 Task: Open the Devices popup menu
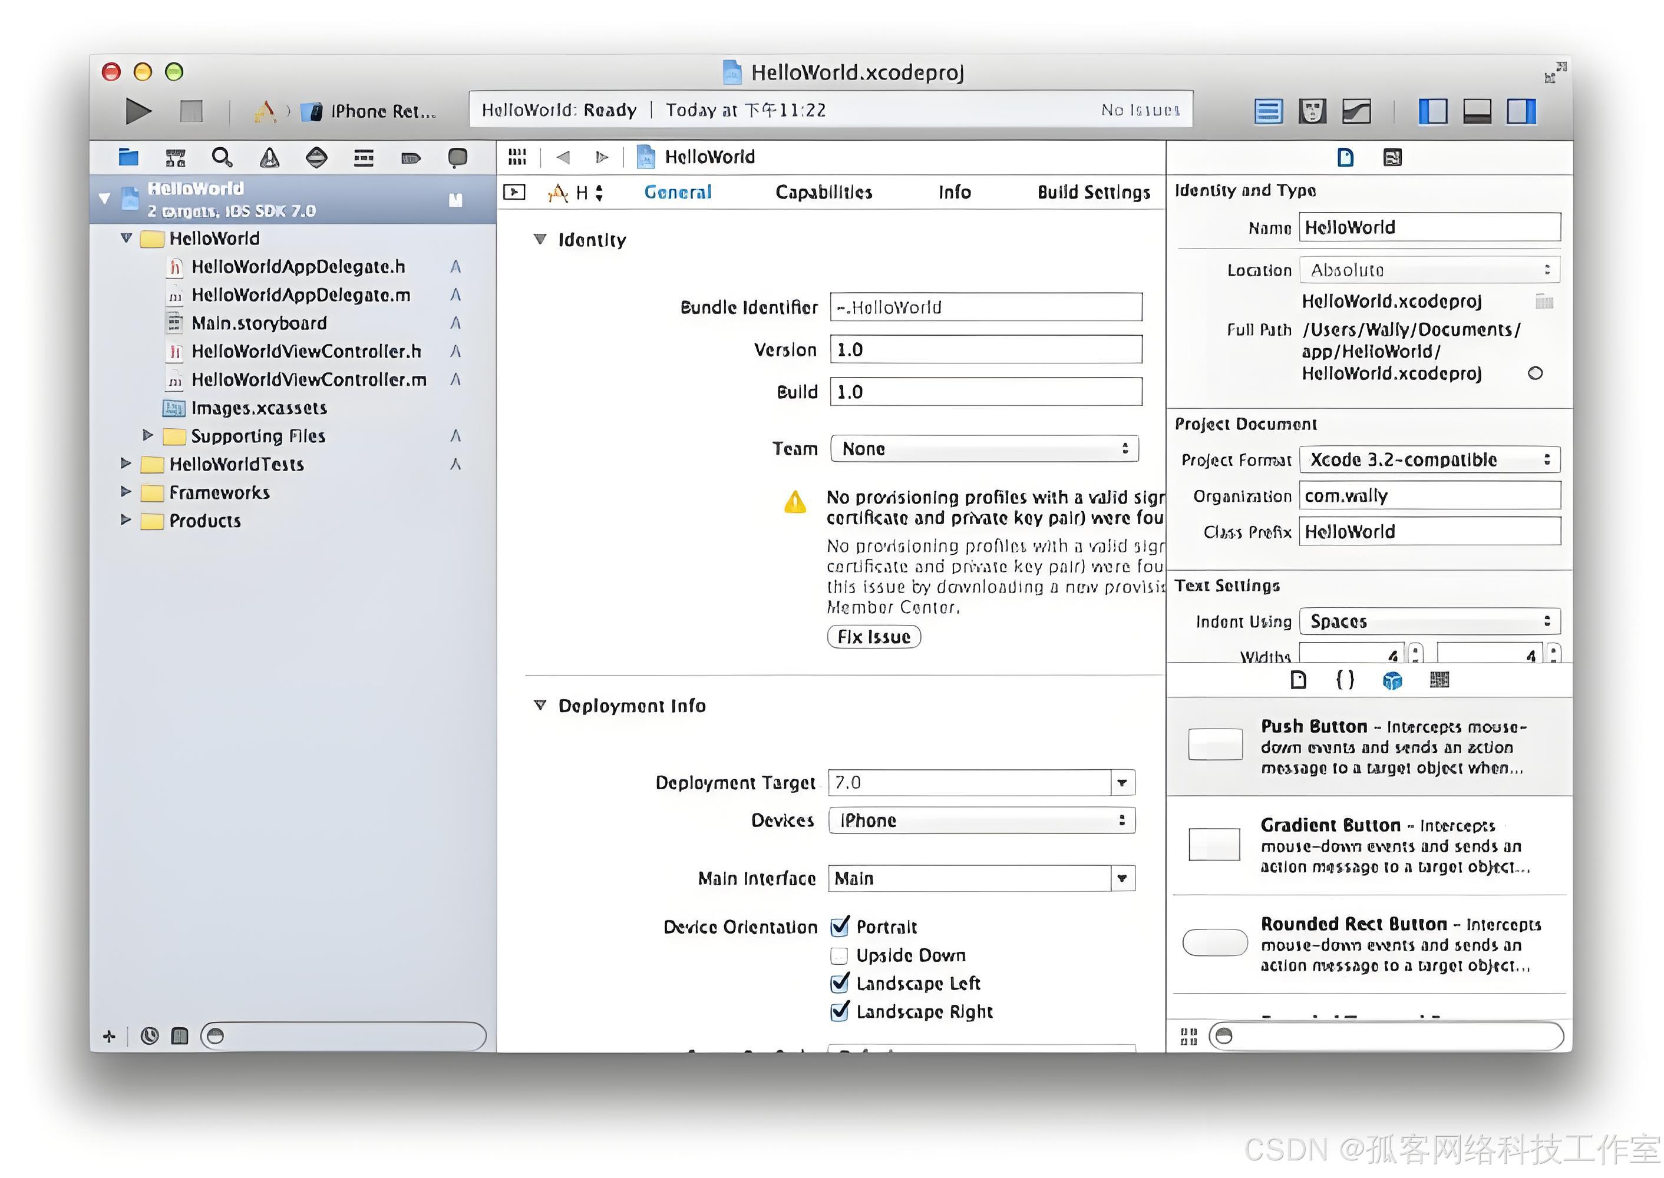(981, 820)
